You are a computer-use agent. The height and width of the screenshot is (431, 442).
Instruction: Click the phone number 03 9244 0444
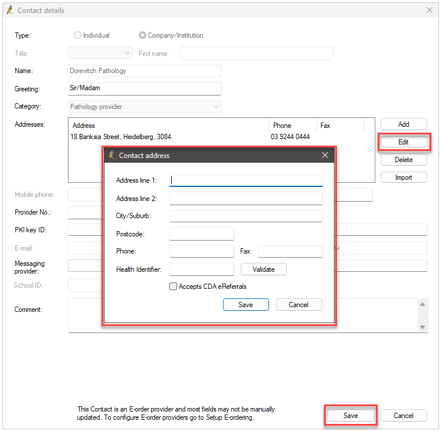point(290,137)
